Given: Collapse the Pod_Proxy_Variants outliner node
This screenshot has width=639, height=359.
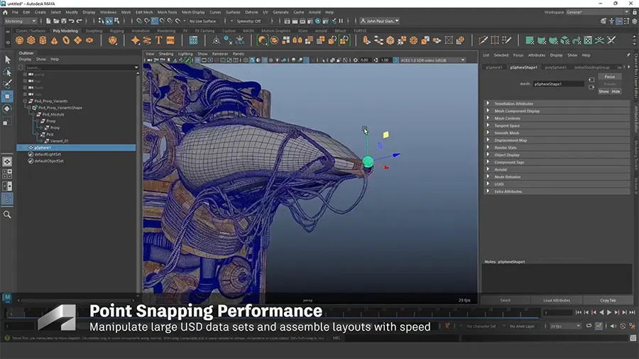Looking at the screenshot, I should pyautogui.click(x=26, y=101).
